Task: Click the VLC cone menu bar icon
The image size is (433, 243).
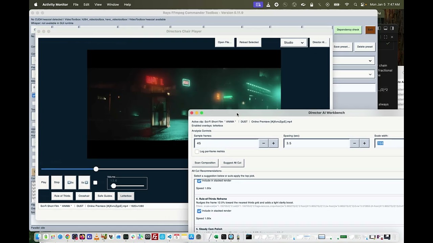Action: (268, 4)
